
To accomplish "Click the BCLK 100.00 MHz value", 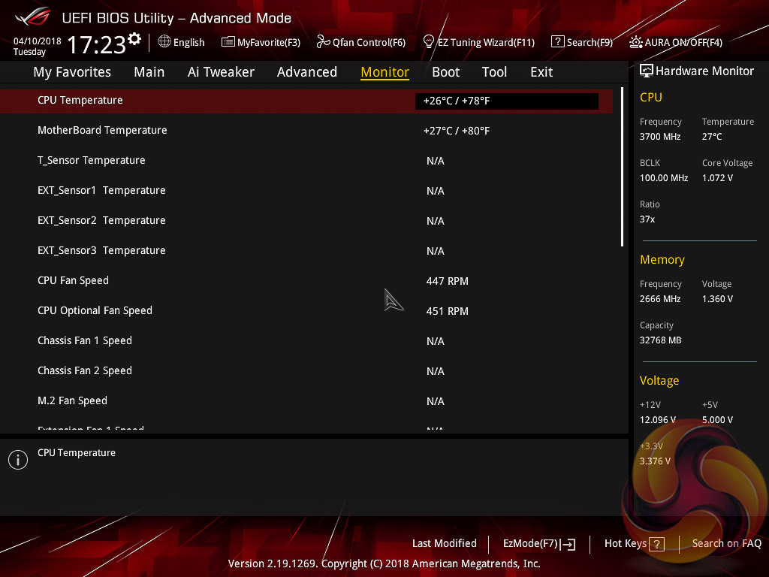I will (x=664, y=178).
